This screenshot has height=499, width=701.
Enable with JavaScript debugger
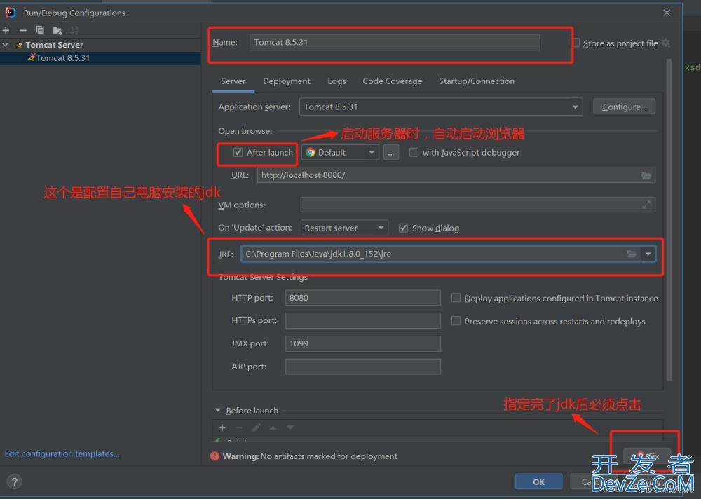[414, 153]
